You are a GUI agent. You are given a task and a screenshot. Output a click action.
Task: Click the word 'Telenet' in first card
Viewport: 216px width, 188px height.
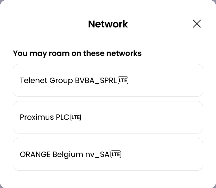(33, 80)
